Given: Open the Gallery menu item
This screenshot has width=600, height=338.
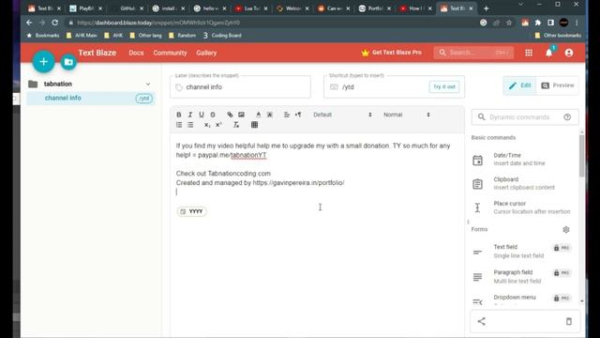Looking at the screenshot, I should pos(206,53).
